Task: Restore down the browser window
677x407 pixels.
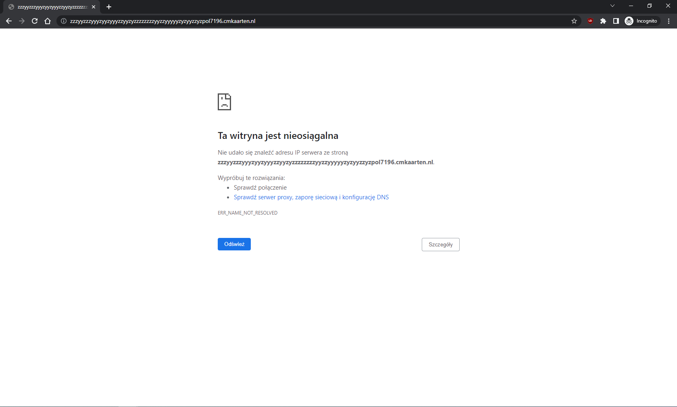Action: [650, 6]
